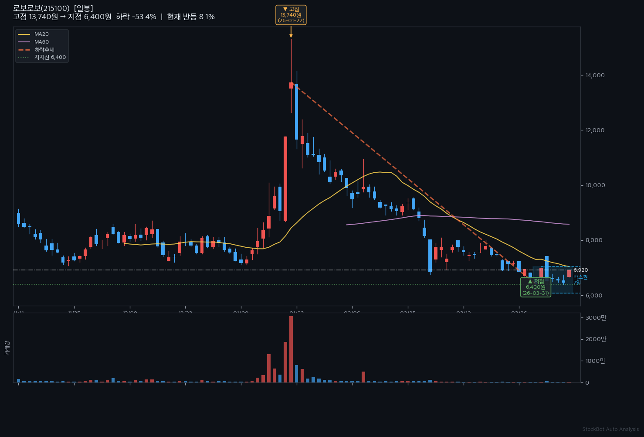This screenshot has width=644, height=437.
Task: Click the 6,920 current price label
Action: (580, 270)
